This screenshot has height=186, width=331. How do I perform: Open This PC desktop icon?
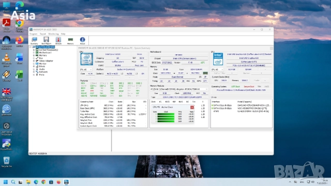[x=7, y=7]
